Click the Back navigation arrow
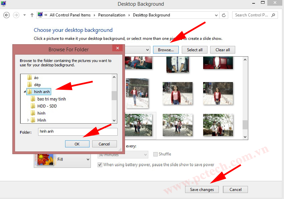This screenshot has height=199, width=284. coord(6,15)
